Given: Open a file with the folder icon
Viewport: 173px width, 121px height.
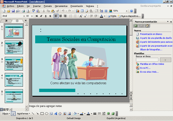Looking at the screenshot, I should pyautogui.click(x=8, y=11).
